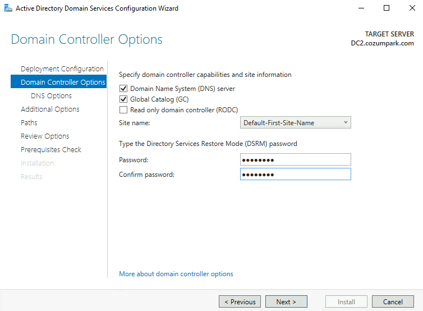Go to Deployment Configuration step

tap(62, 69)
